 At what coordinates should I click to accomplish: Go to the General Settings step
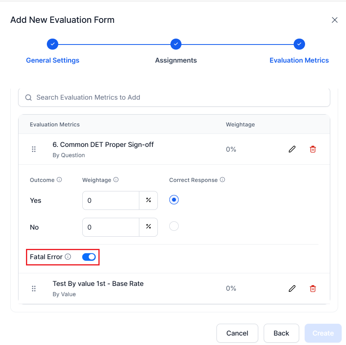pos(52,60)
